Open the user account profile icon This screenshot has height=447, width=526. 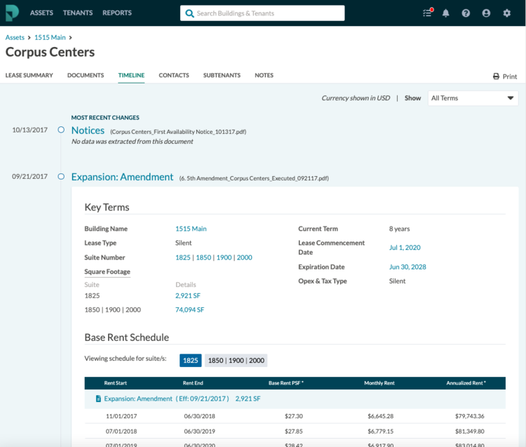[x=486, y=13]
